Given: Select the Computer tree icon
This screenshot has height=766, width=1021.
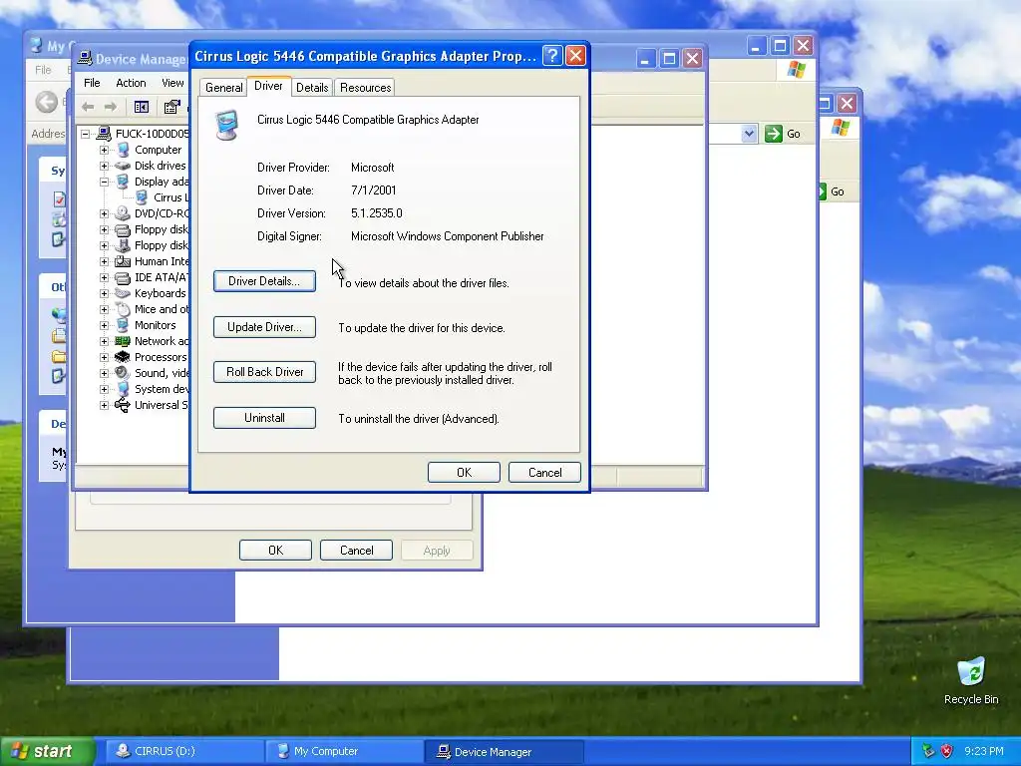Looking at the screenshot, I should point(123,150).
